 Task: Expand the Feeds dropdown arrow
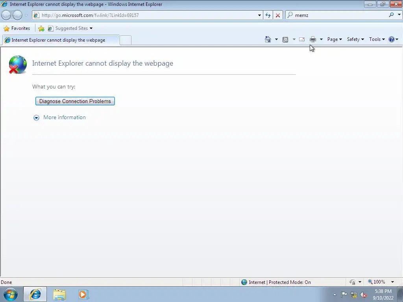tap(294, 39)
